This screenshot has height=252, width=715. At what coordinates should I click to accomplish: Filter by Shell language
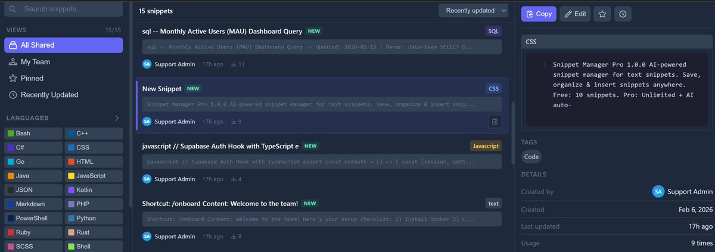[x=94, y=247]
